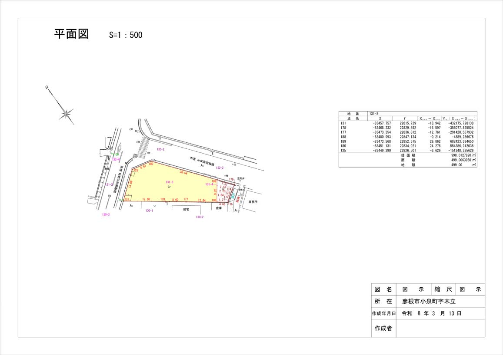Image resolution: width=503 pixels, height=355 pixels.
Task: Click the purple 132-2 parcel label
Action: pos(219,168)
